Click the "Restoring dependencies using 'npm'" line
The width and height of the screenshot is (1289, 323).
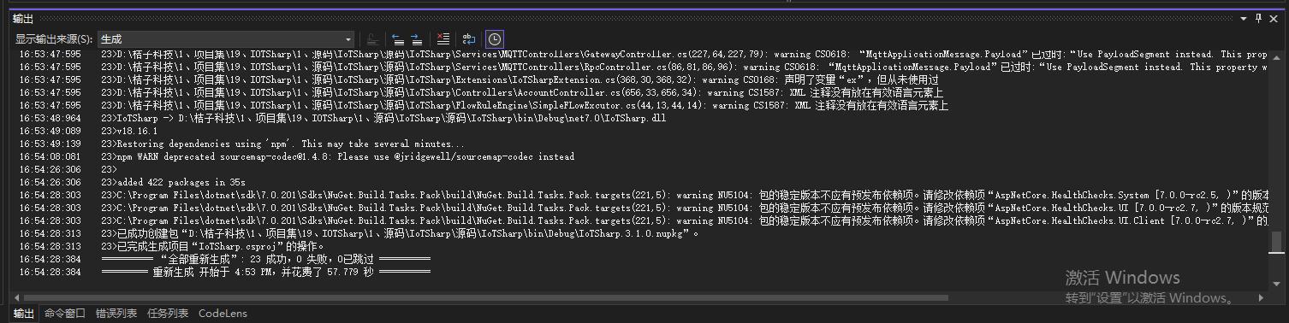click(283, 144)
